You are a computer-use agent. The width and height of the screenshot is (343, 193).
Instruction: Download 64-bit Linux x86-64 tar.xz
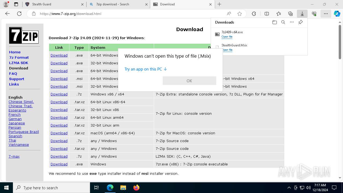pos(59,102)
